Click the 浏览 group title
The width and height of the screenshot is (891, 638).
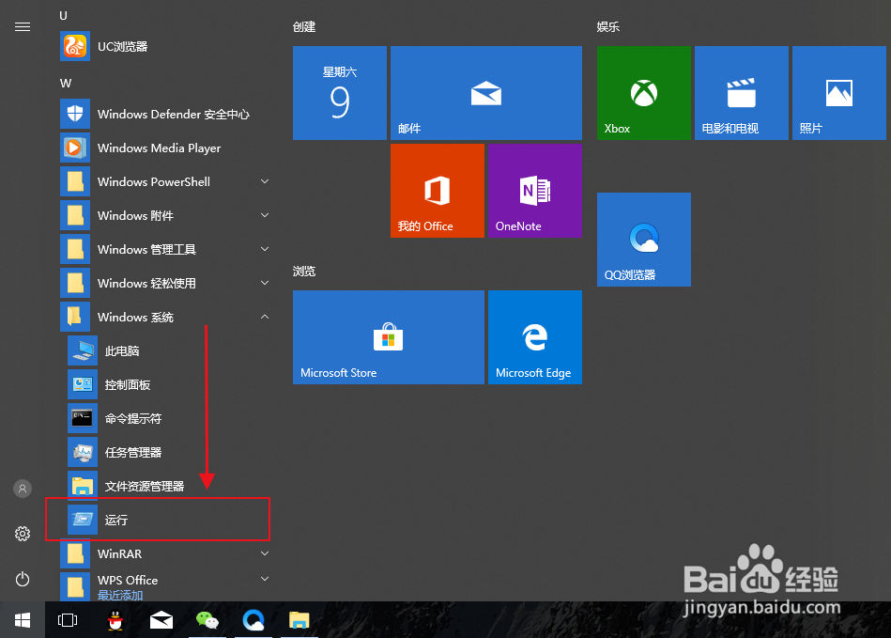[304, 272]
